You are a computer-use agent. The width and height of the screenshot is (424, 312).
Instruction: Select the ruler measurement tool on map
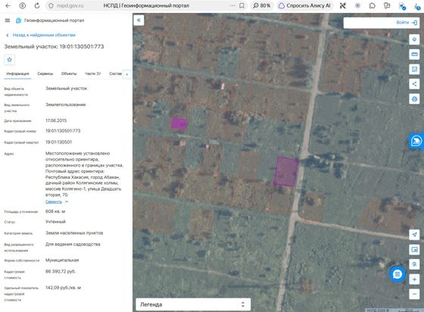point(414,55)
